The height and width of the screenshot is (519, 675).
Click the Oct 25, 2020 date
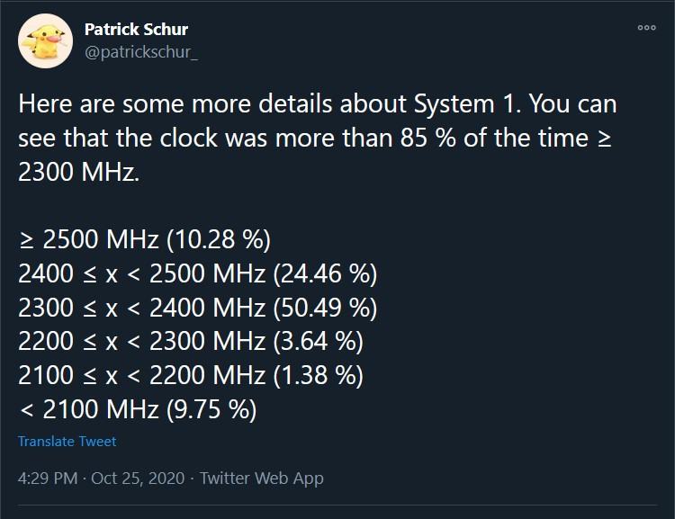point(138,479)
